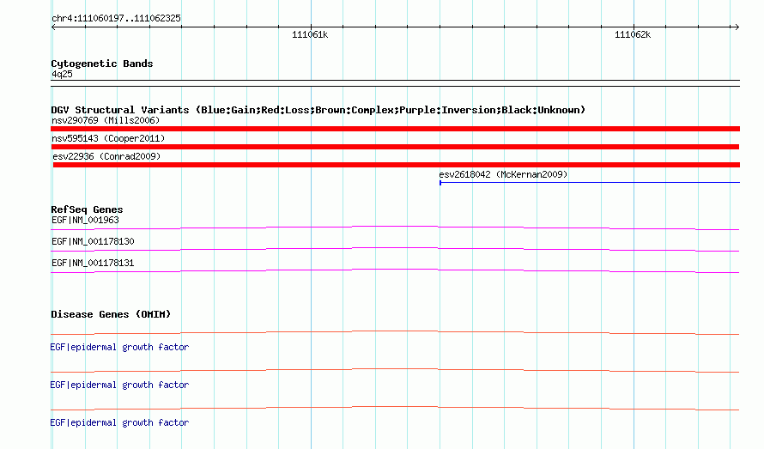Screen dimensions: 764x449
Task: Click the magenta line under EGF|NM_001963
Action: (x=395, y=228)
